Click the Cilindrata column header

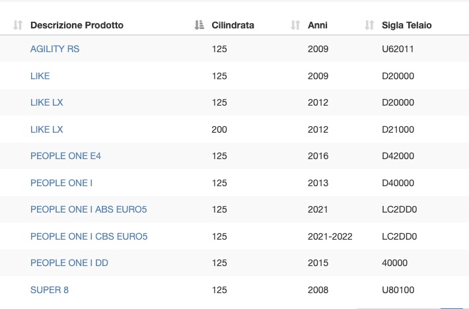tap(233, 25)
